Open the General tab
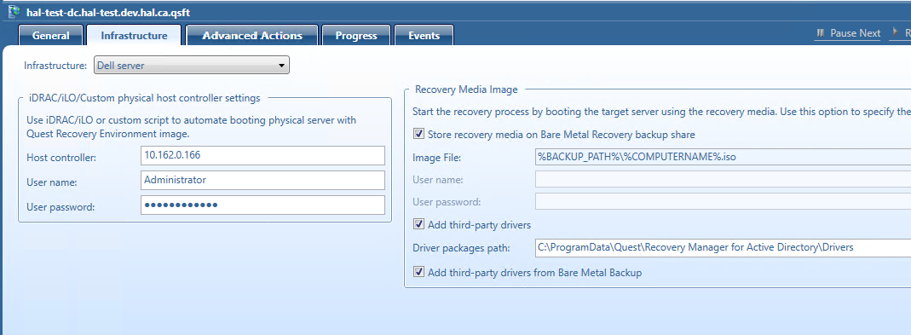 51,36
